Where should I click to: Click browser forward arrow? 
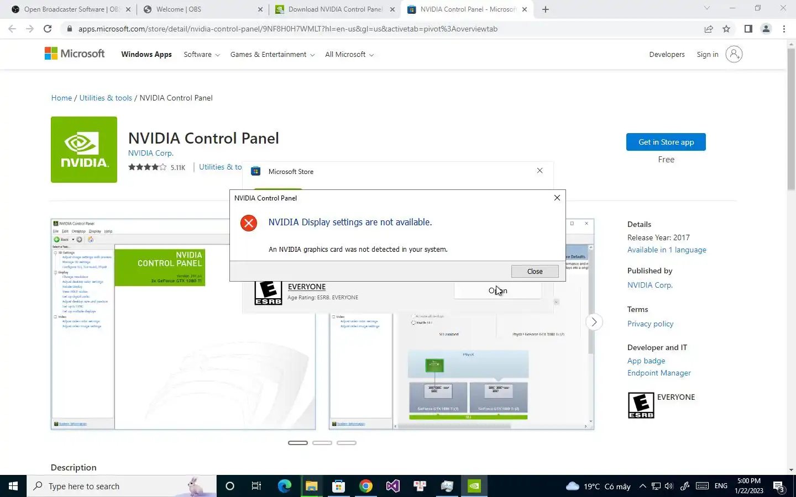30,29
